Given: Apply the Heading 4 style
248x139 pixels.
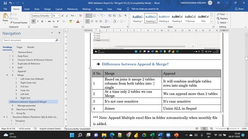Looking at the screenshot, I should coord(164,19).
